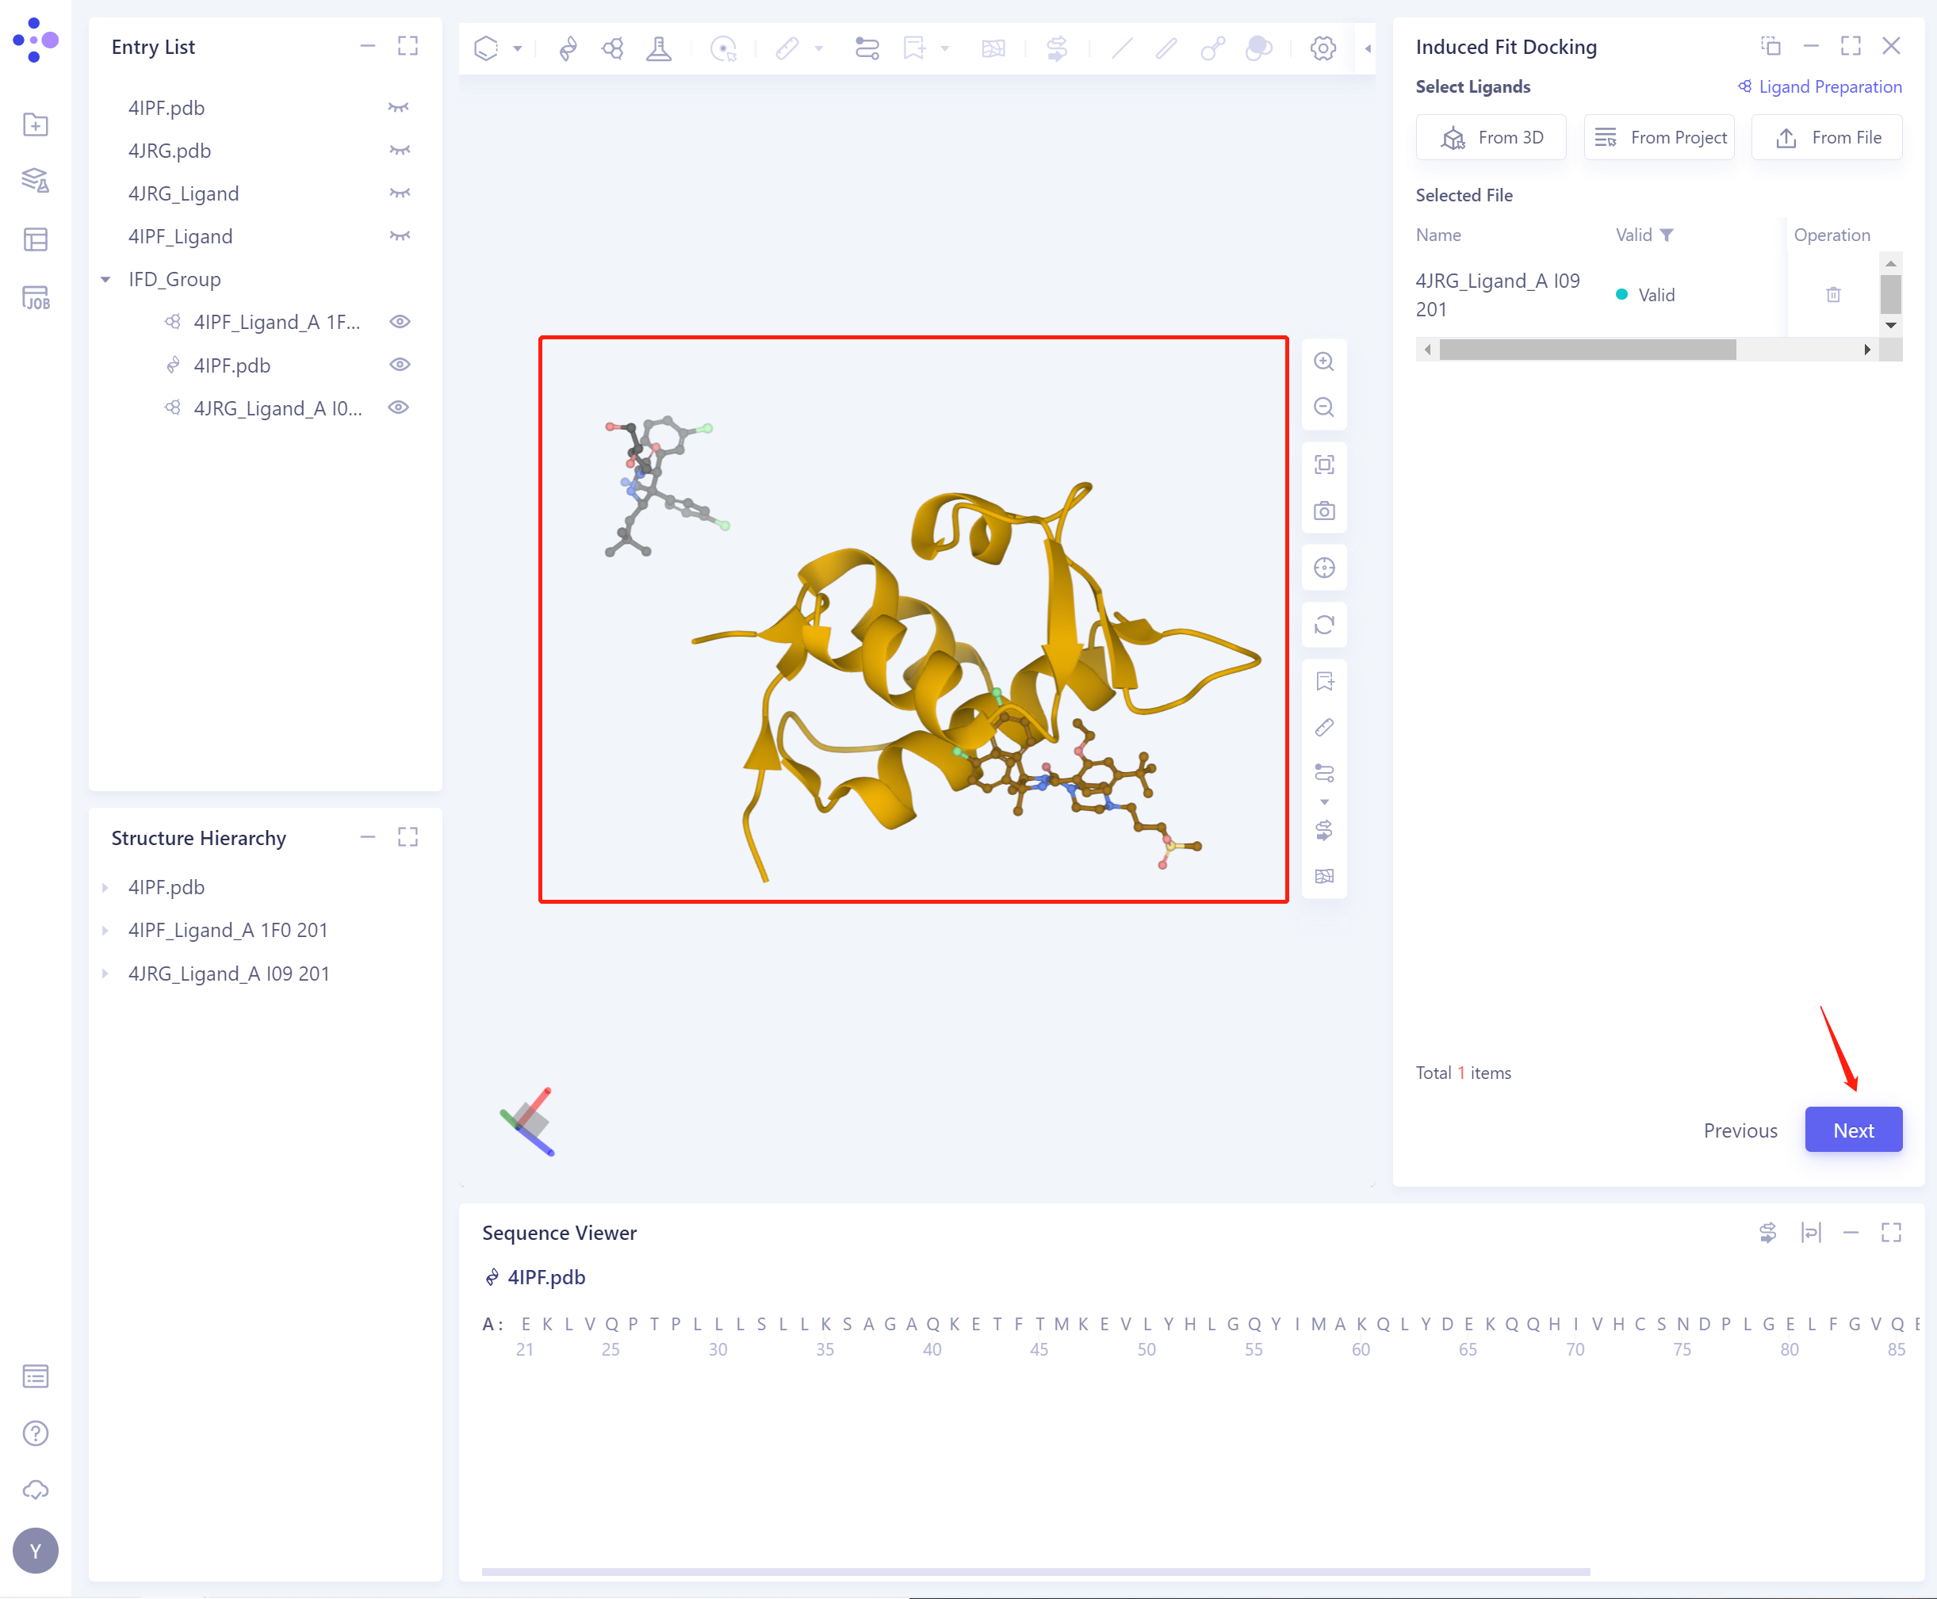This screenshot has width=1937, height=1599.
Task: Select the From Project tab
Action: click(x=1658, y=136)
